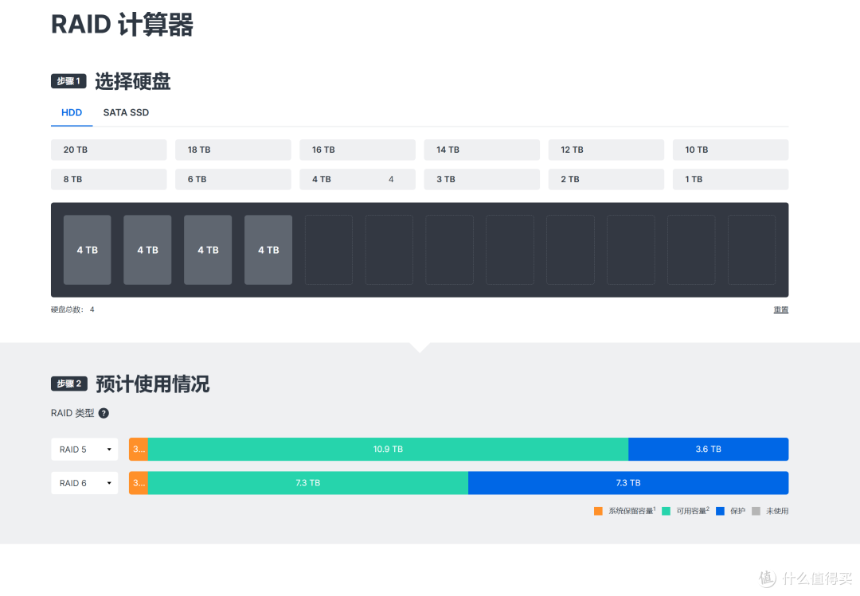Image resolution: width=860 pixels, height=596 pixels.
Task: Add a 6 TB drive
Action: (x=233, y=179)
